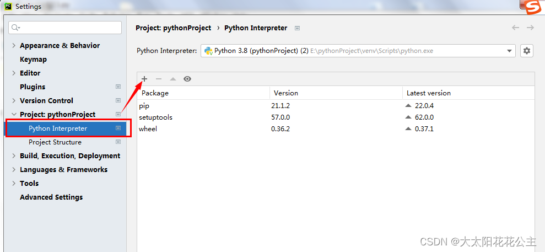545x252 pixels.
Task: Expand Languages & Frameworks section
Action: coord(14,170)
